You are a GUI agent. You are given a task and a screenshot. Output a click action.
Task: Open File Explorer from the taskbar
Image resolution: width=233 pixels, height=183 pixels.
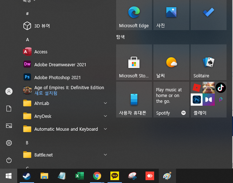[x=44, y=176]
